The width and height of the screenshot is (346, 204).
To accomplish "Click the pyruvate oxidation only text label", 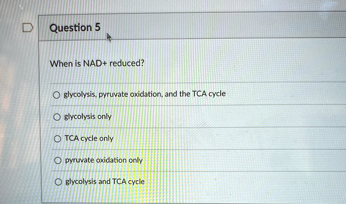I will point(103,160).
